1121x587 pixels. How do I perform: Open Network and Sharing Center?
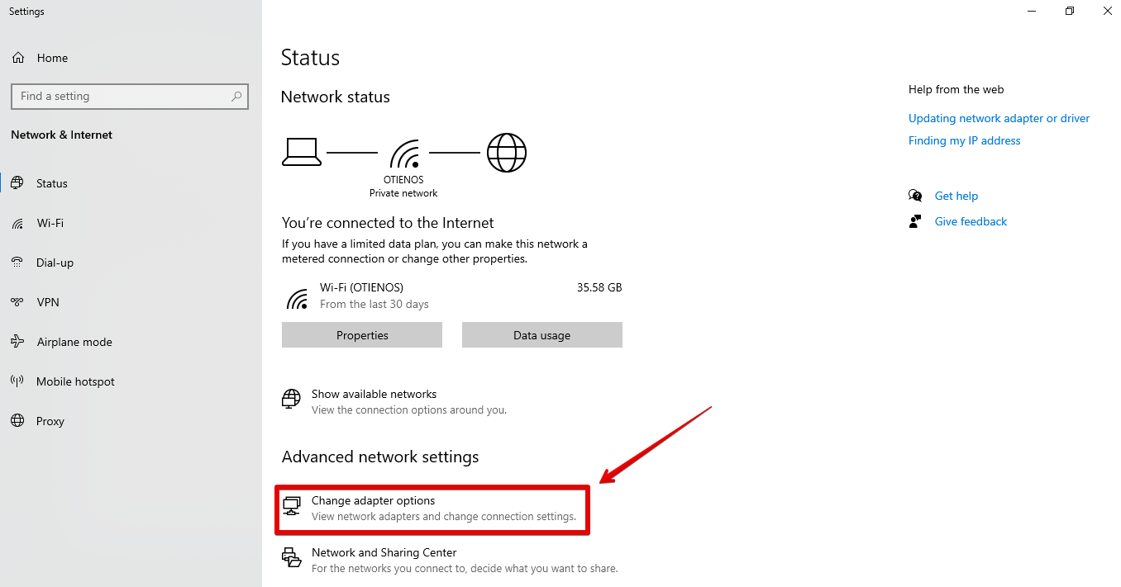click(384, 553)
